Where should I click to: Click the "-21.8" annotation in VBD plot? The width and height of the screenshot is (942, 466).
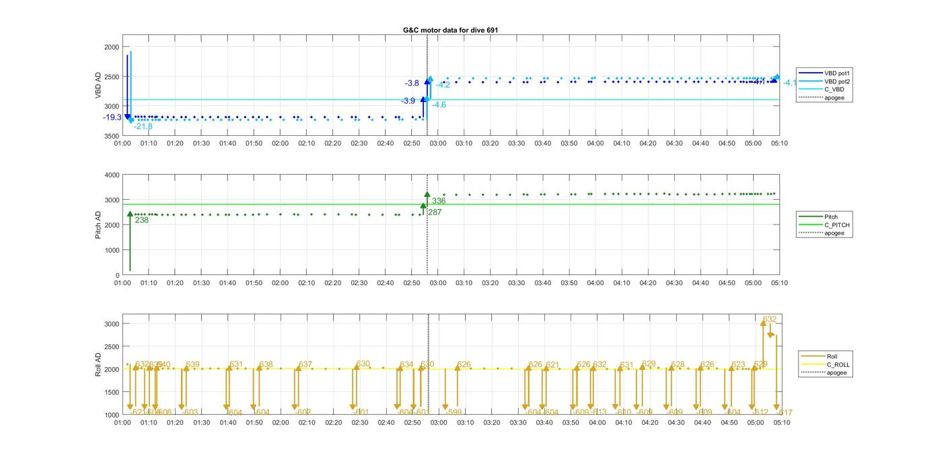point(143,126)
